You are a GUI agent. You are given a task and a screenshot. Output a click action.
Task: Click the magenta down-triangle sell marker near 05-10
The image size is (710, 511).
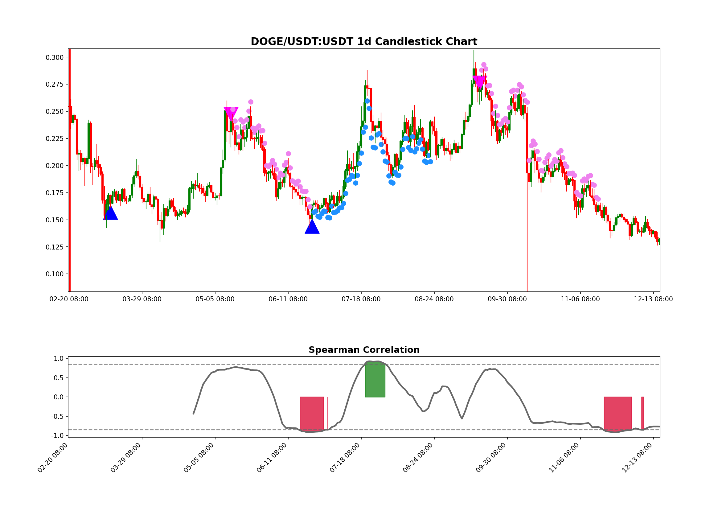(232, 112)
